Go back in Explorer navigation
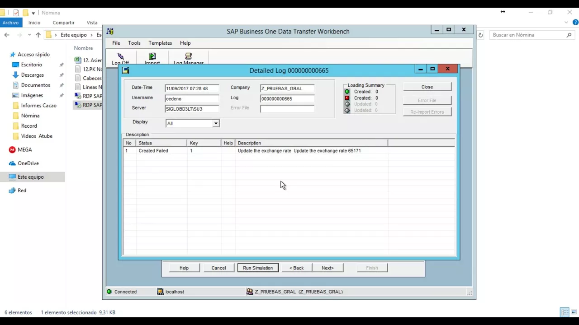Viewport: 579px width, 325px height. (x=7, y=35)
